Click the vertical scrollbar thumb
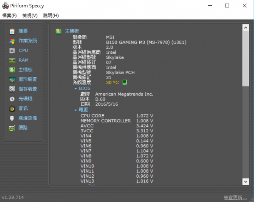Image resolution: width=254 pixels, height=202 pixels. coord(246,59)
